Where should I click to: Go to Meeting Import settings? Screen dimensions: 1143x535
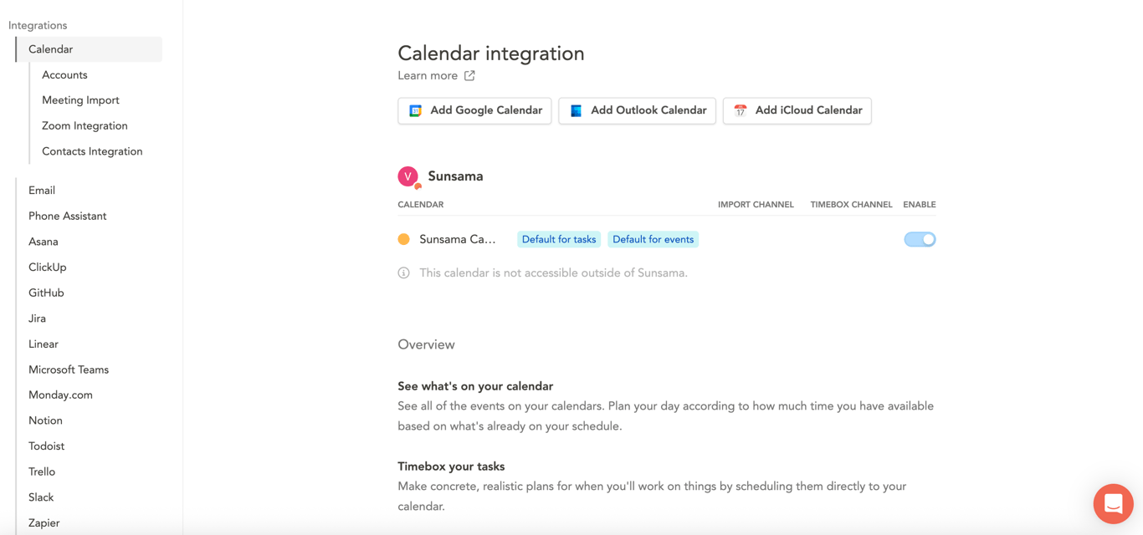click(x=80, y=100)
